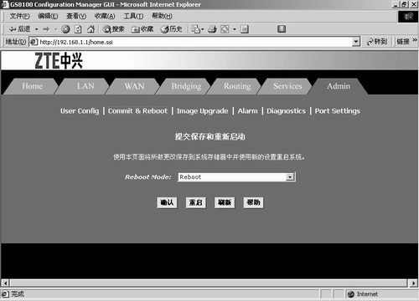Open the File (文件) menu
Screen dimensions: 419x301
click(x=19, y=16)
